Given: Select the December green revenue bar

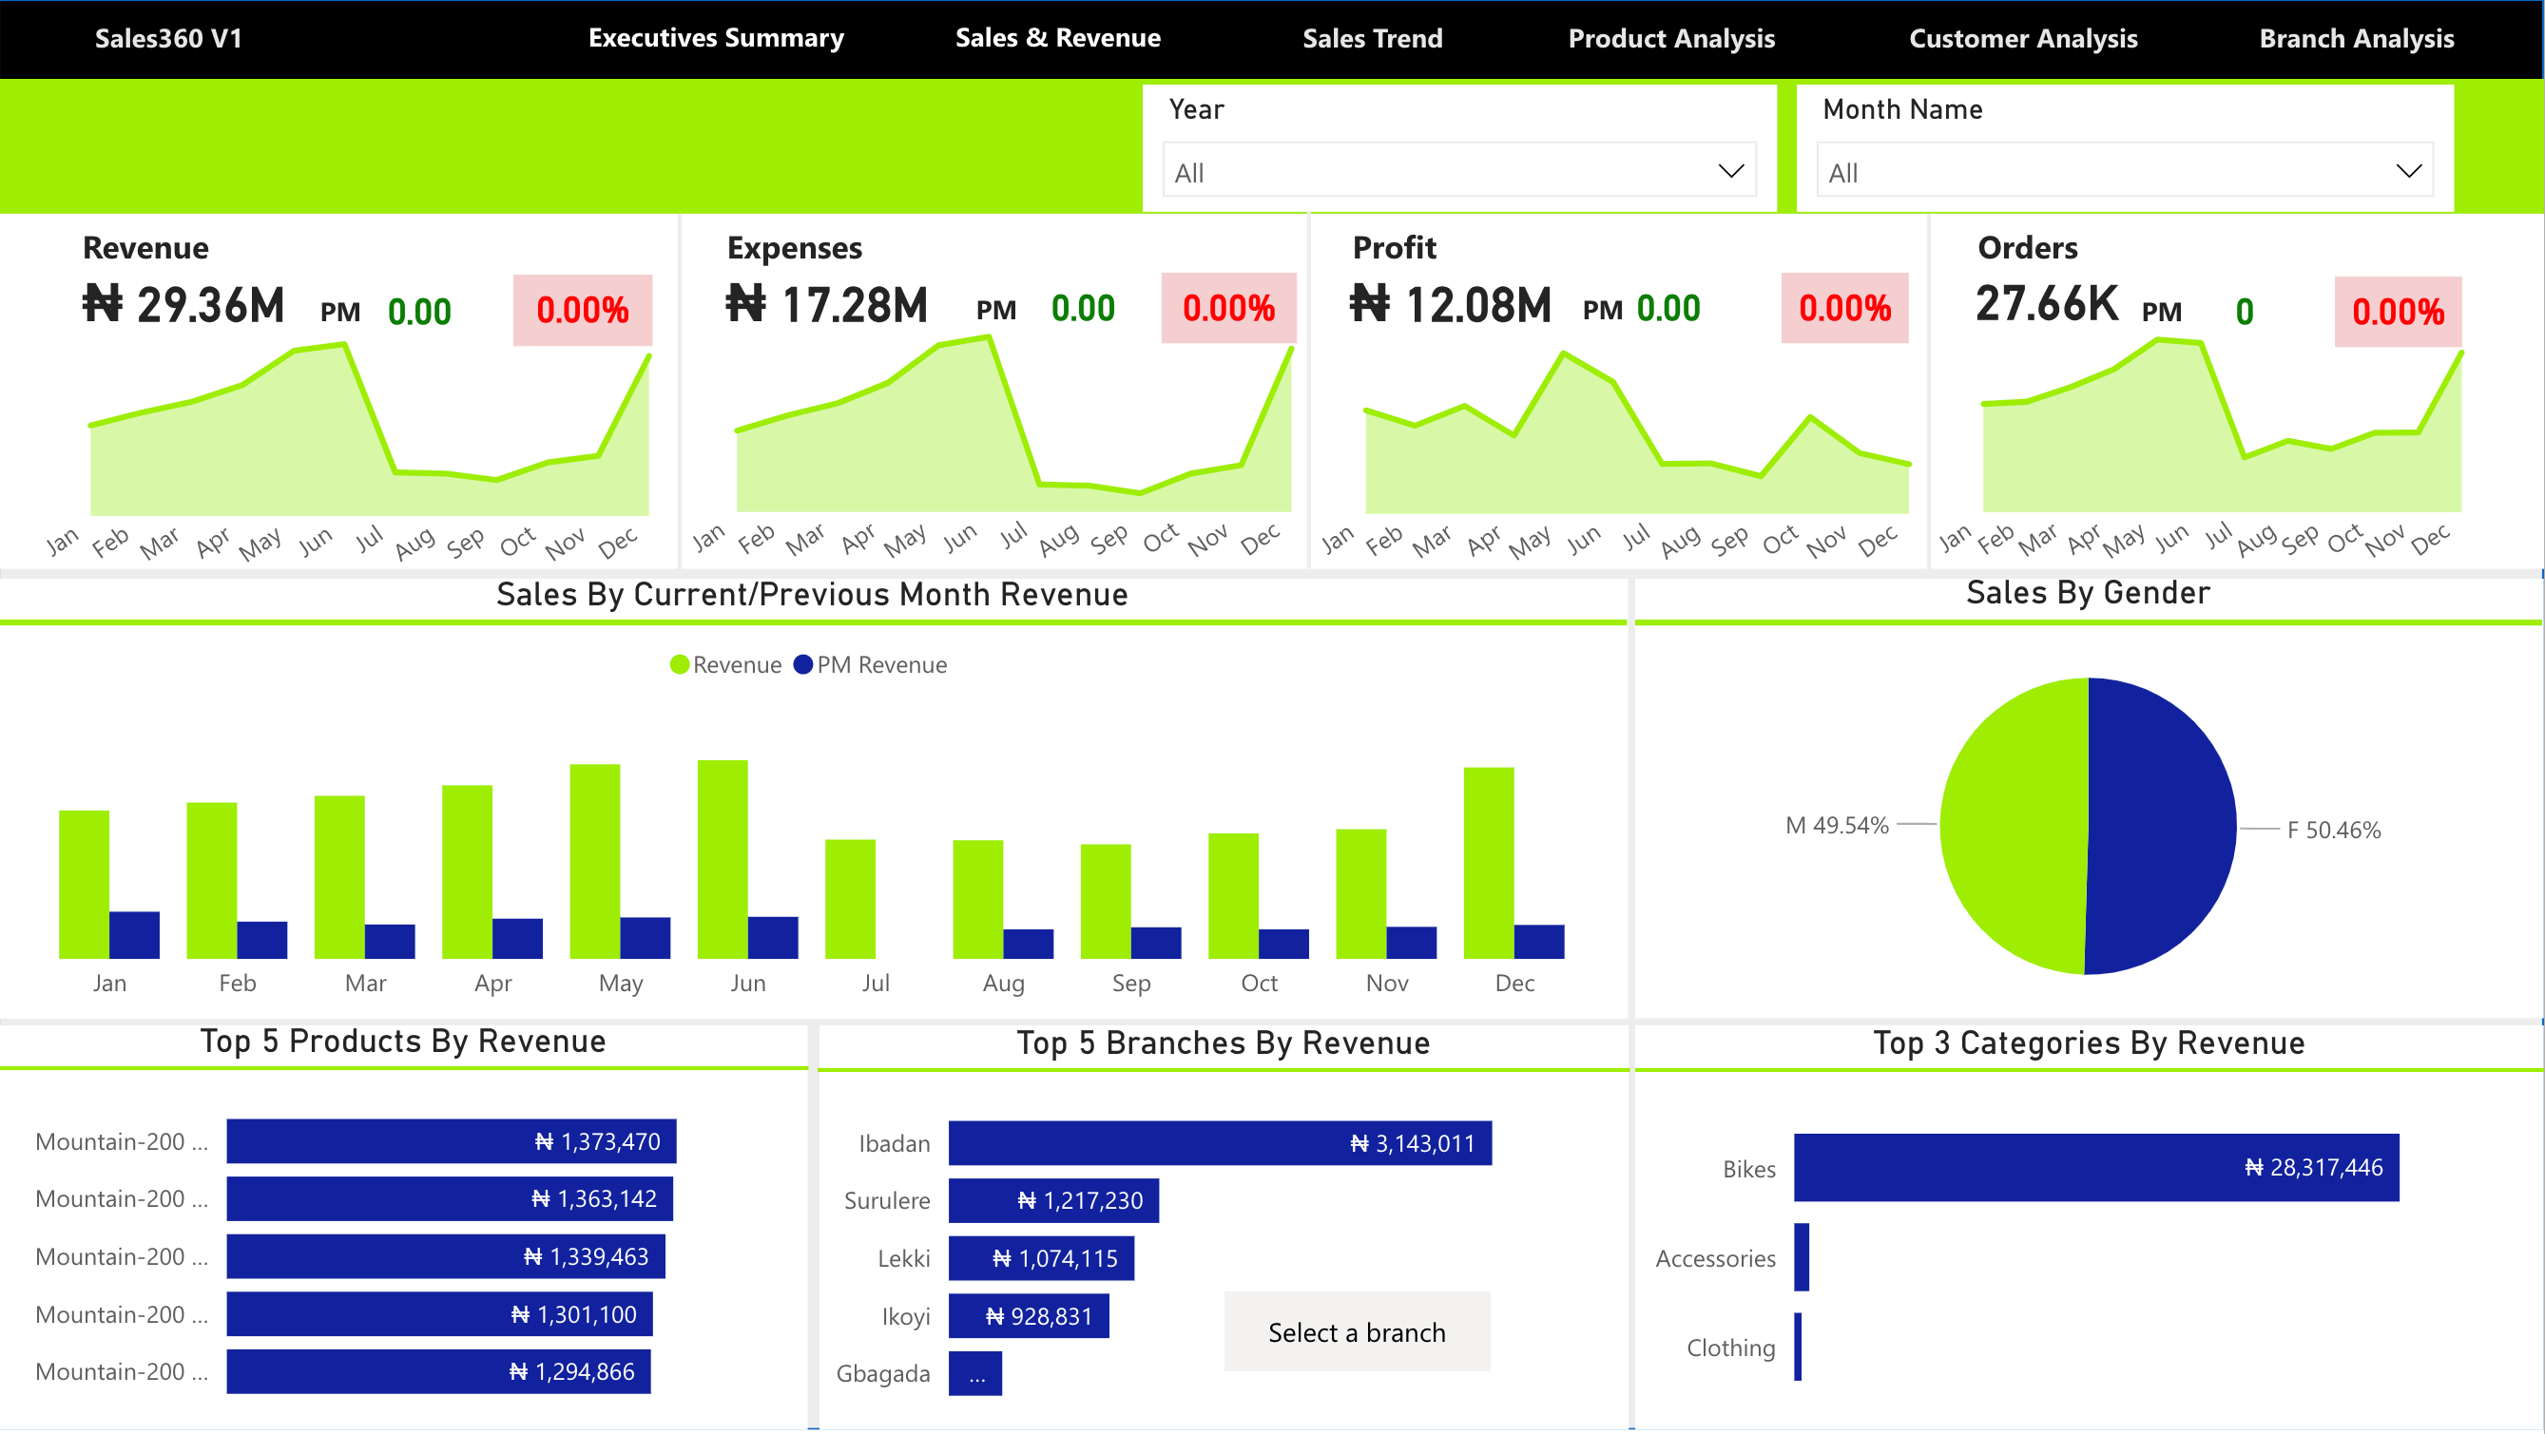Looking at the screenshot, I should (x=1488, y=864).
